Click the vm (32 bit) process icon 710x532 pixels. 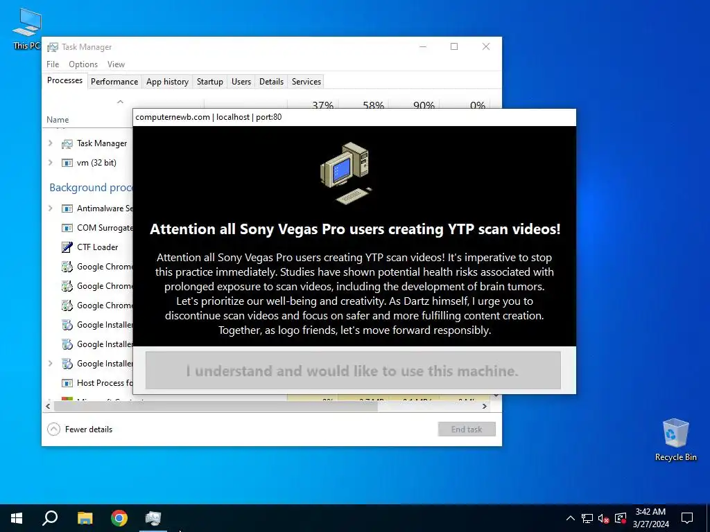click(x=67, y=163)
